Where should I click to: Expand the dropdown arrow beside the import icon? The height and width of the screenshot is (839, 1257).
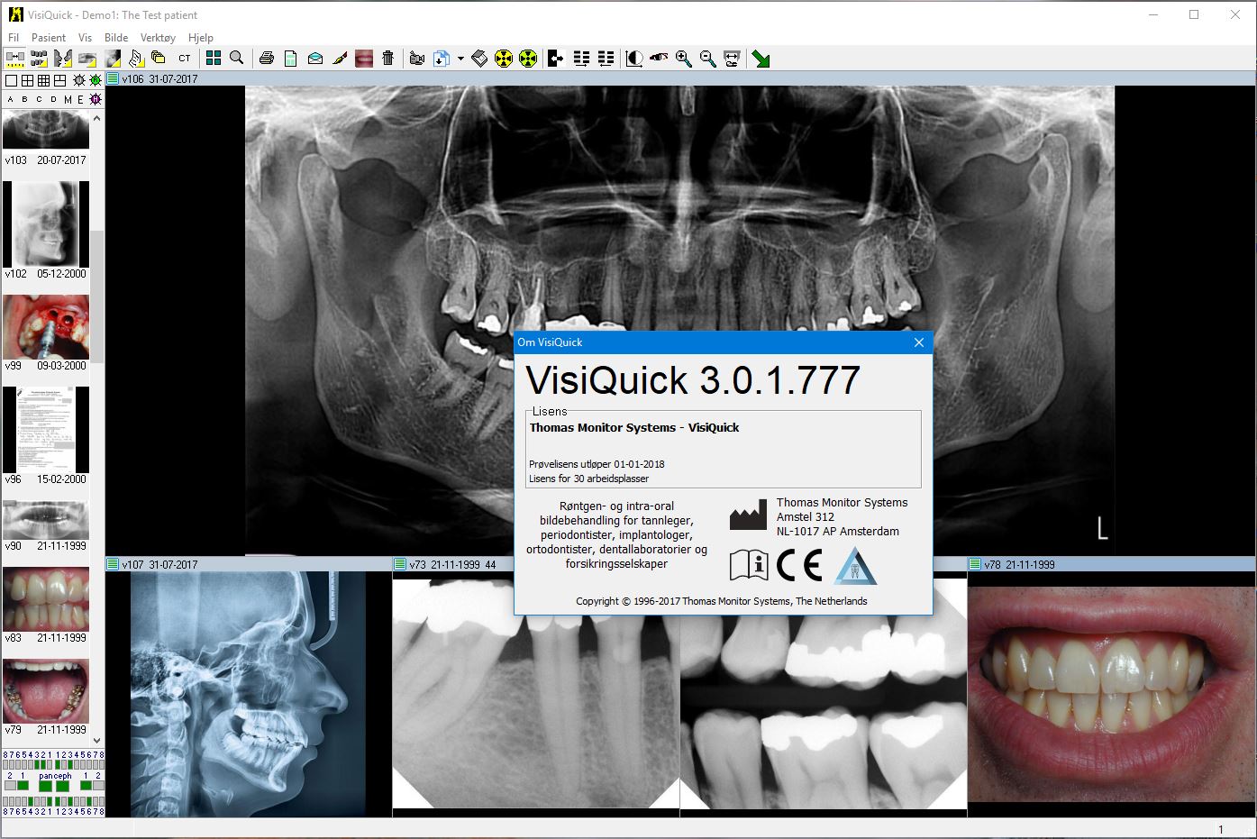click(460, 59)
